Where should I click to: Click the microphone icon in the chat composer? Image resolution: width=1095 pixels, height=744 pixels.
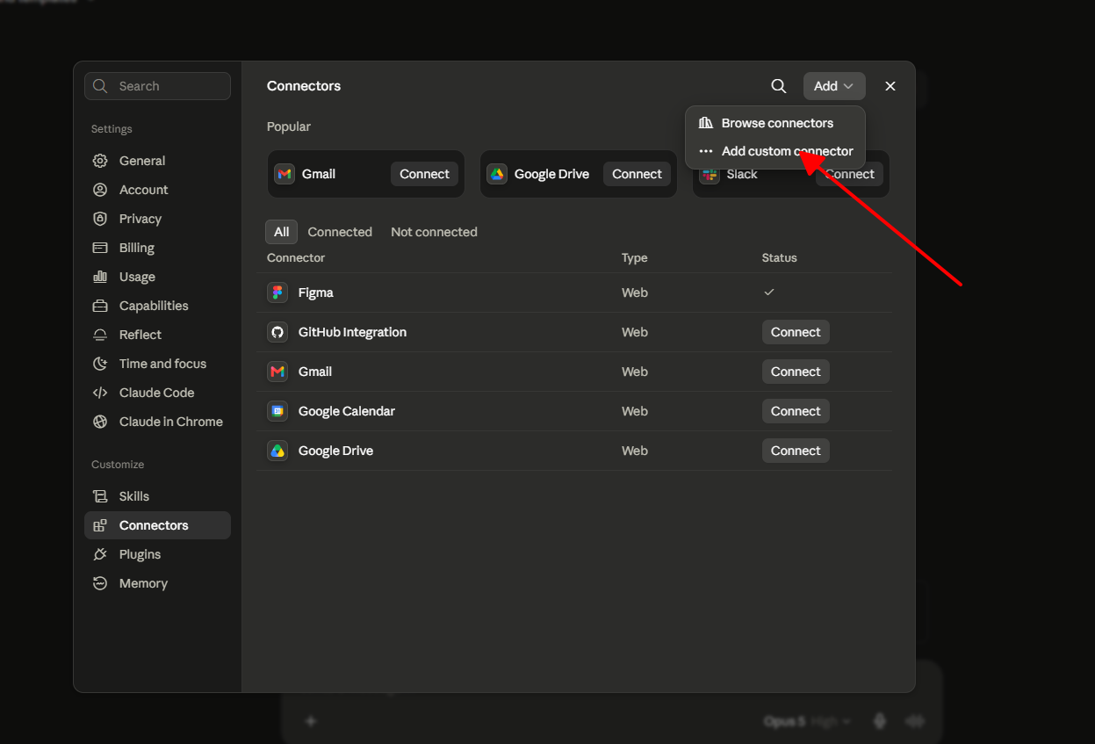879,721
